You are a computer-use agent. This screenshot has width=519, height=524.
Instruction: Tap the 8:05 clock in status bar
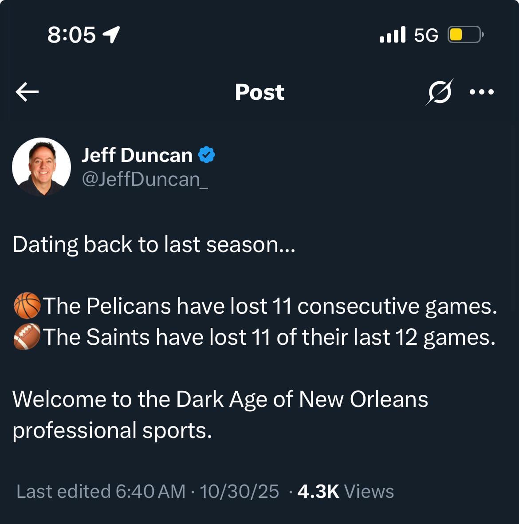tap(71, 35)
